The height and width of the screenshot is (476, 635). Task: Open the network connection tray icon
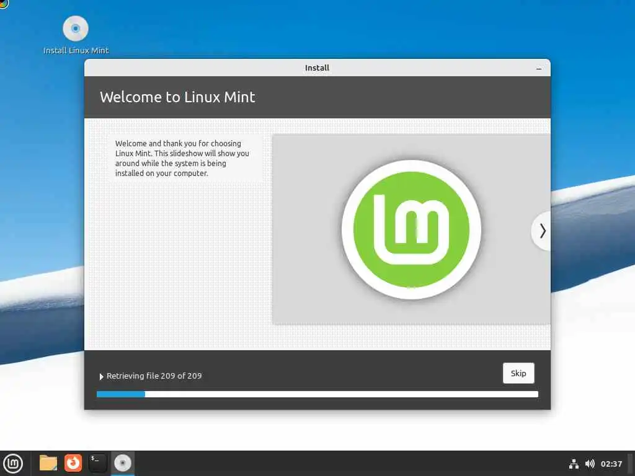(574, 464)
